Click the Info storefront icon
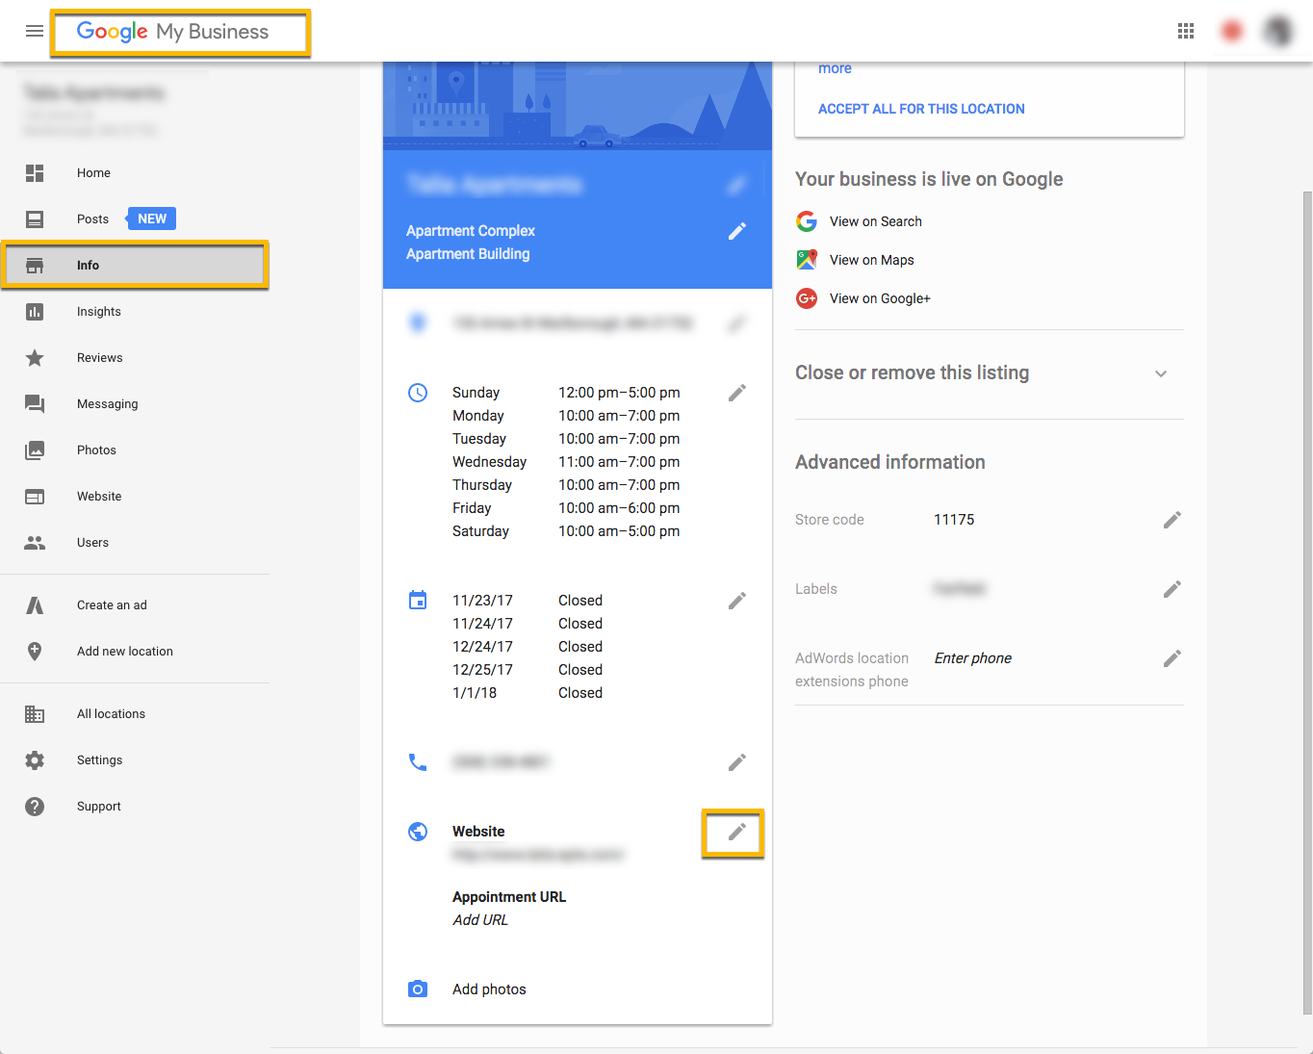Viewport: 1313px width, 1054px height. [x=35, y=266]
